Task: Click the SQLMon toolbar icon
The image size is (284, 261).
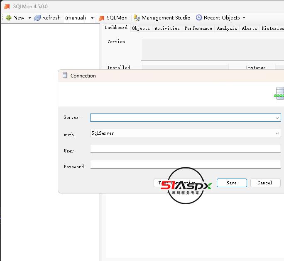Action: point(101,18)
